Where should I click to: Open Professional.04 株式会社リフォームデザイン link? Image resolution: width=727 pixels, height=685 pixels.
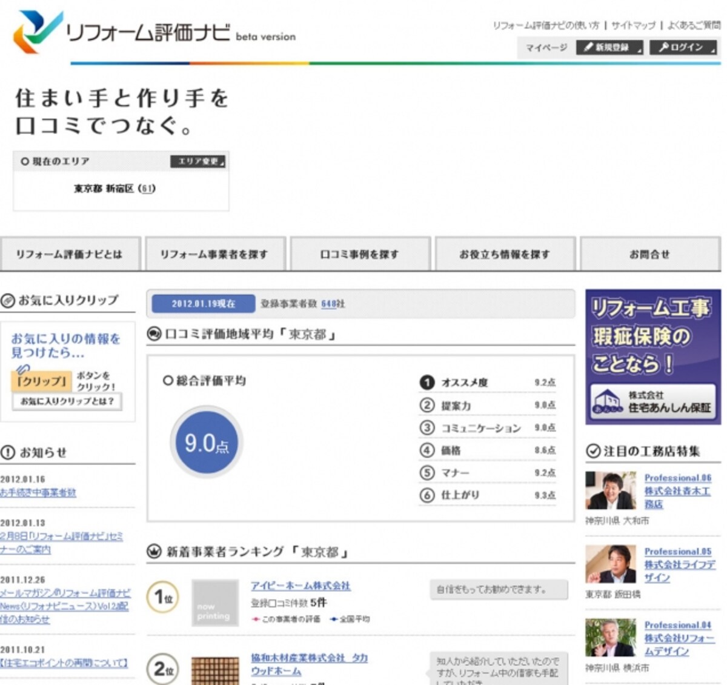click(x=679, y=638)
